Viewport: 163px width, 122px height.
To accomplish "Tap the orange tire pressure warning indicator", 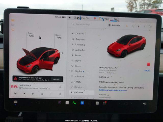I will 13,29.
